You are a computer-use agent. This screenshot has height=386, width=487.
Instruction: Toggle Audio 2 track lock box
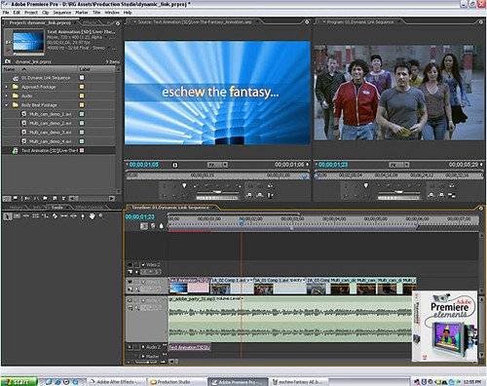pyautogui.click(x=137, y=347)
